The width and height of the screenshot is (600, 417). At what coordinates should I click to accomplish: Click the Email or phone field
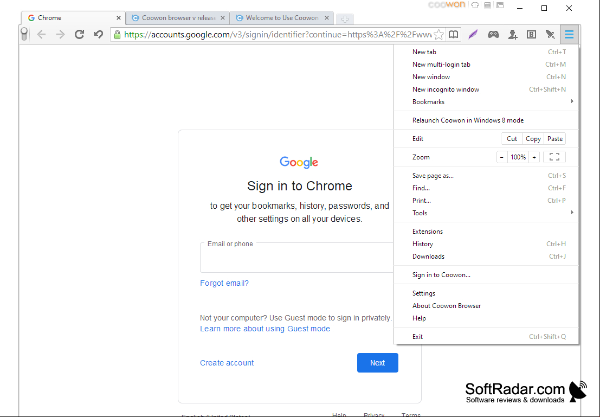click(x=296, y=258)
